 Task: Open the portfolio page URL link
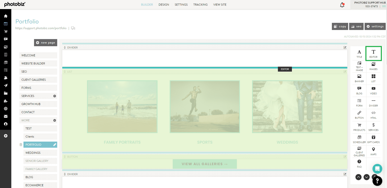tap(41, 28)
